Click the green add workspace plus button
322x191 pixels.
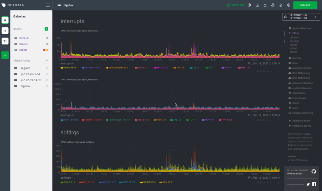5,55
